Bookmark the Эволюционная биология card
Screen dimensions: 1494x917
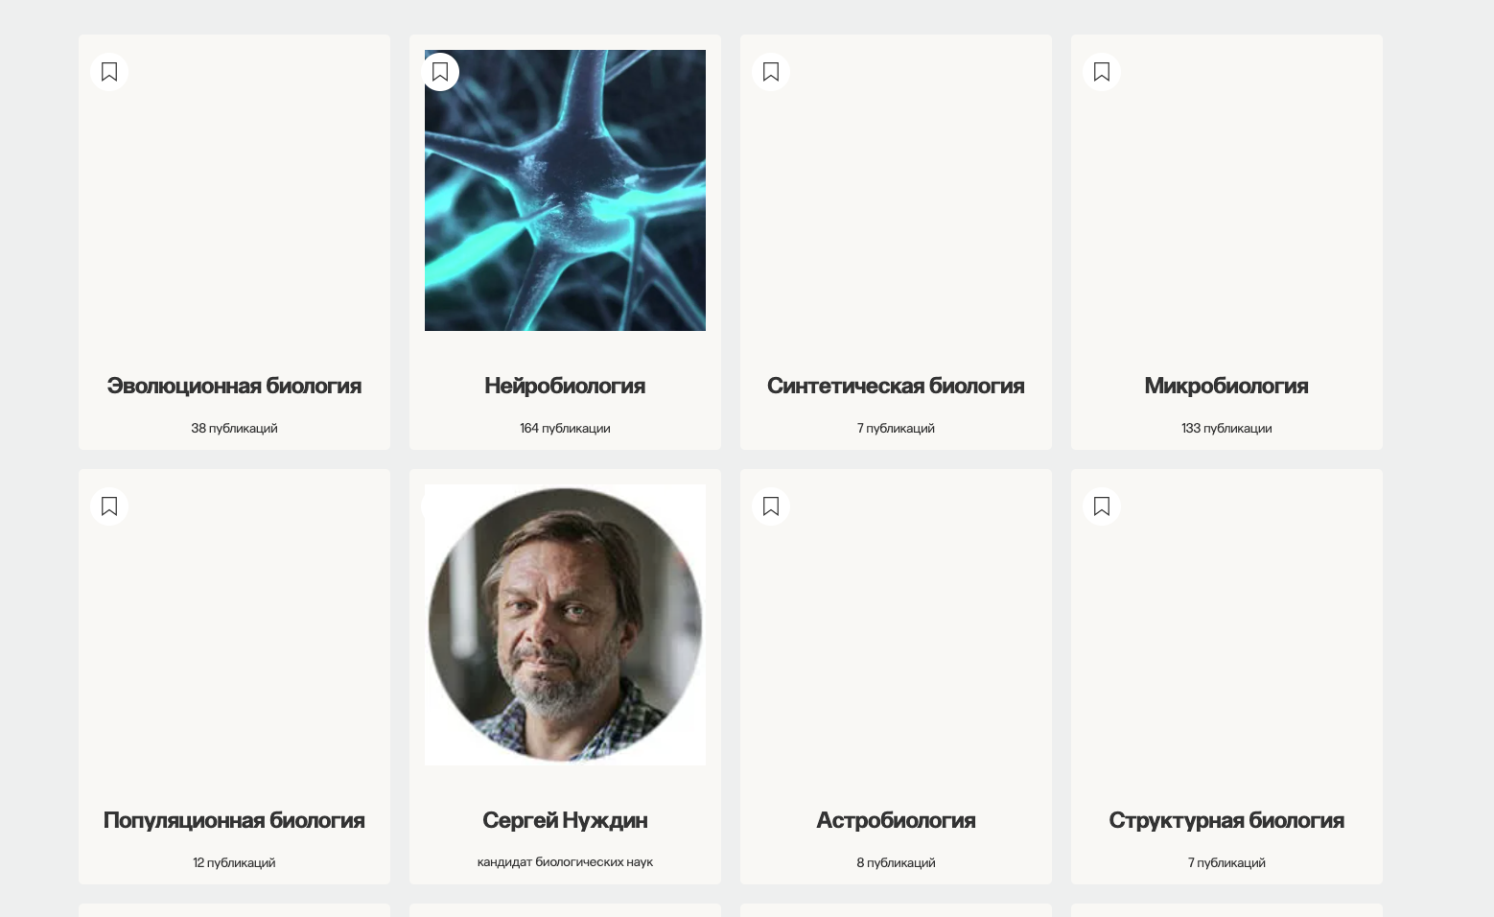(109, 72)
